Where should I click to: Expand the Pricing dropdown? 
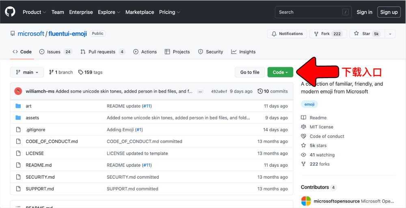click(170, 12)
